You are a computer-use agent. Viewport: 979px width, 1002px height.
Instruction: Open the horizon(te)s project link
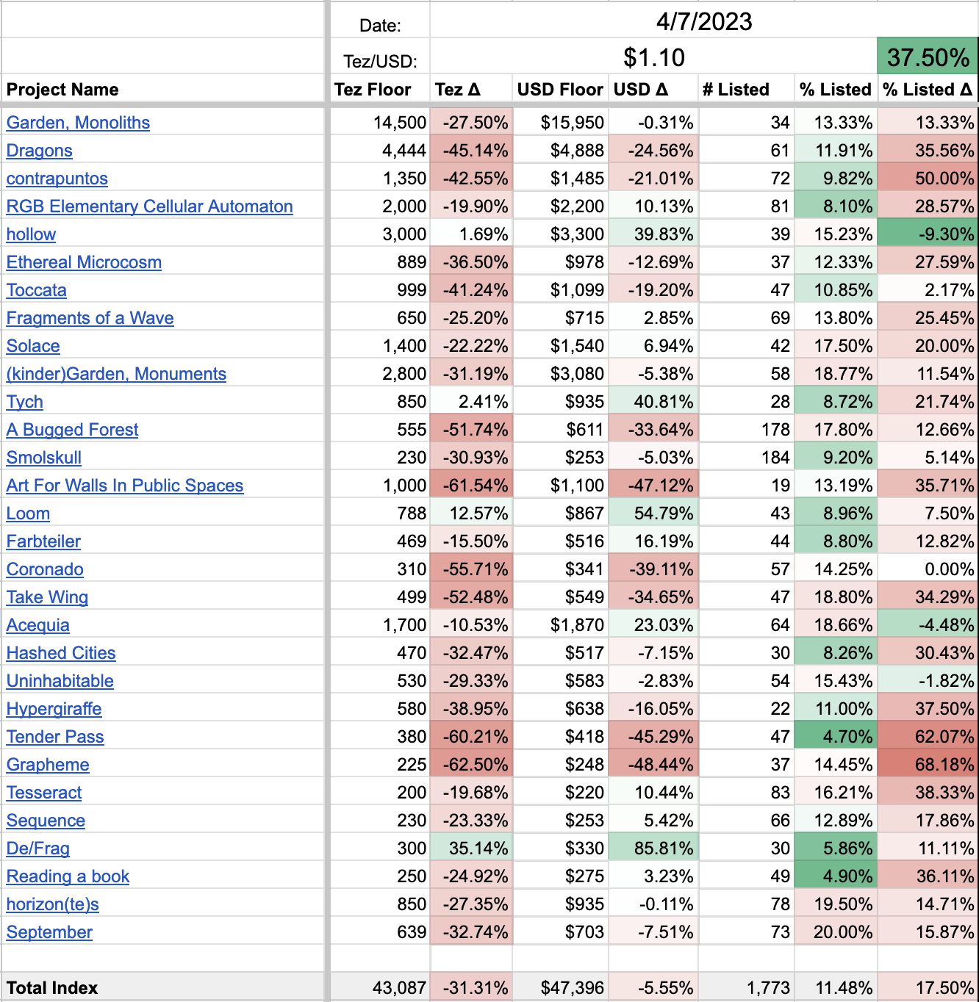(x=53, y=904)
